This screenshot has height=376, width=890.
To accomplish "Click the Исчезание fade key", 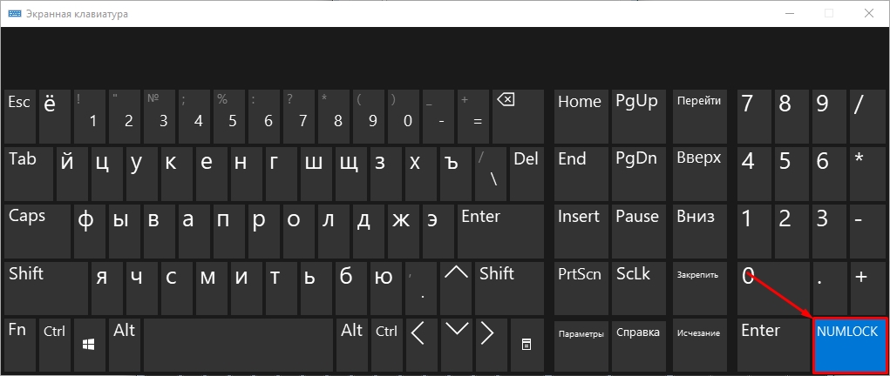I will point(699,345).
